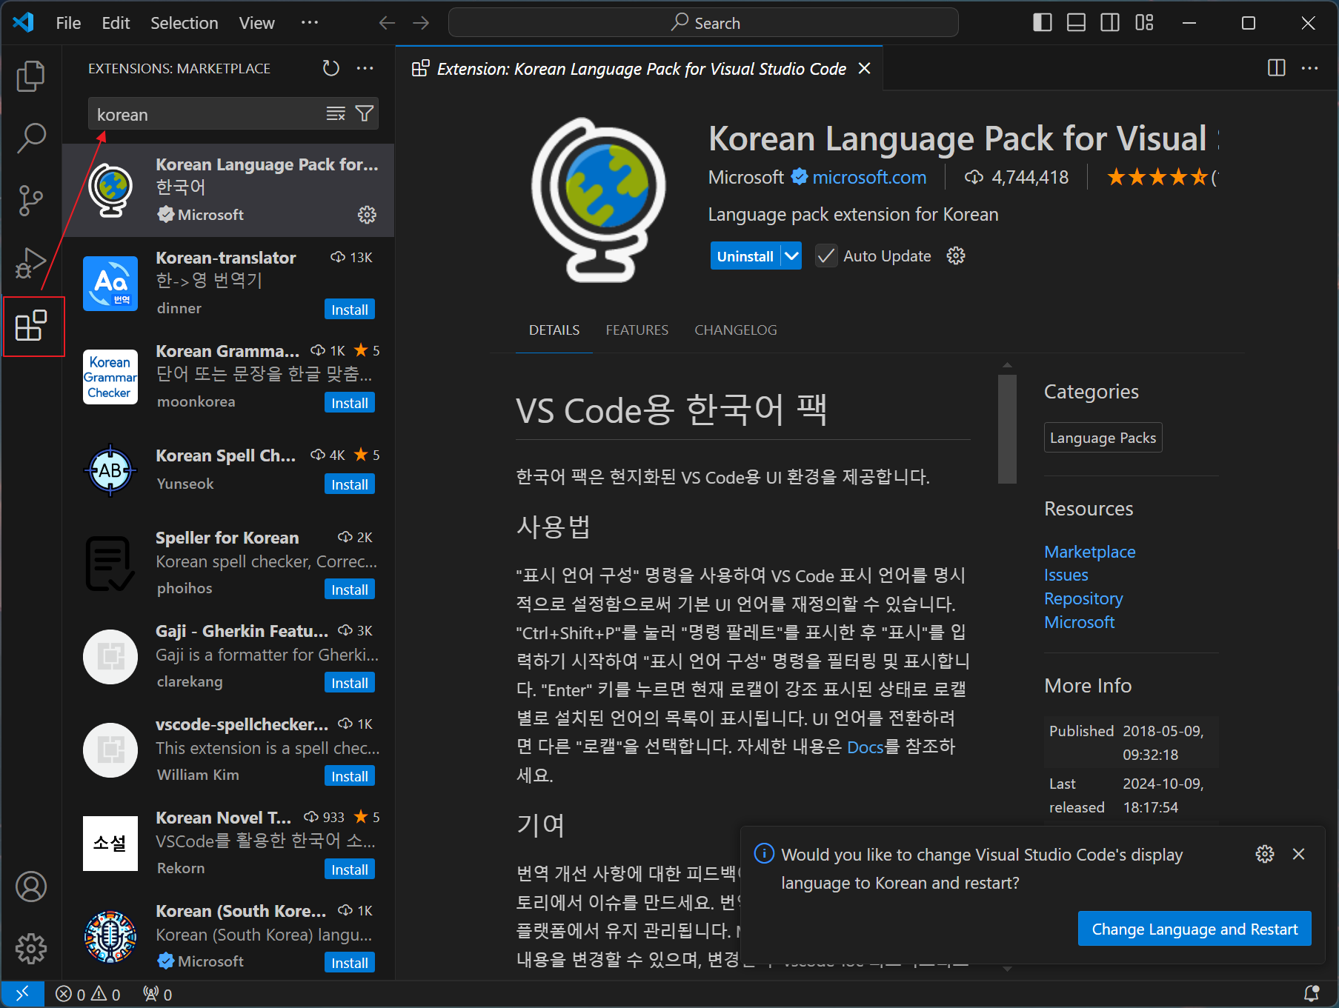1339x1008 pixels.
Task: Open the Search view in activity bar
Action: pyautogui.click(x=30, y=138)
